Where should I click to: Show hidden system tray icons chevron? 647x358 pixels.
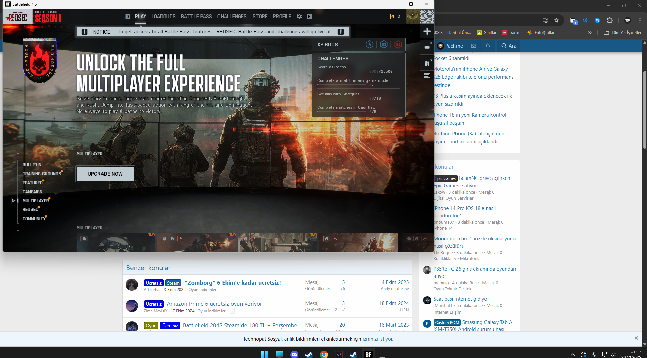(x=572, y=354)
